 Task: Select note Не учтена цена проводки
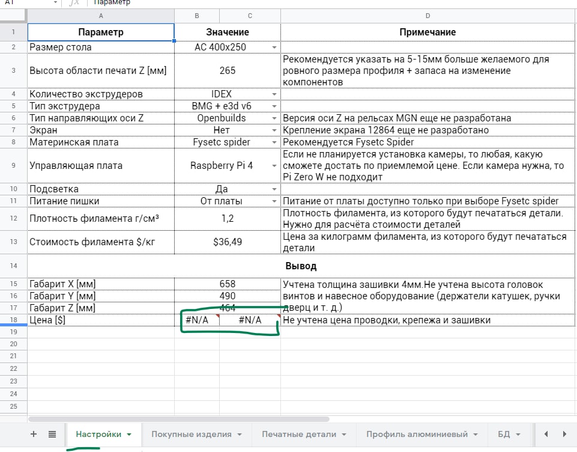(x=427, y=320)
